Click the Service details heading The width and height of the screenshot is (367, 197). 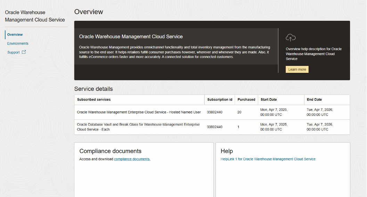click(x=93, y=89)
